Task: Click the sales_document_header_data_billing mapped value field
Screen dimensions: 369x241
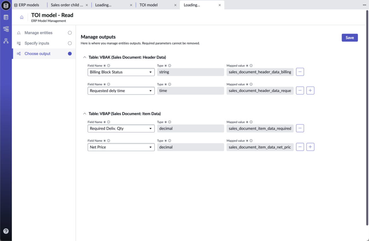Action: click(x=260, y=72)
